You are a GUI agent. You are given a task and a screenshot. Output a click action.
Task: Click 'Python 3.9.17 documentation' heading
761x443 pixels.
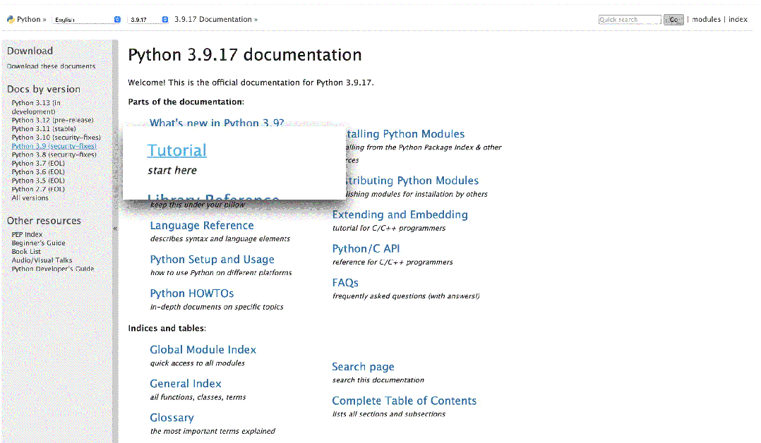pos(244,55)
